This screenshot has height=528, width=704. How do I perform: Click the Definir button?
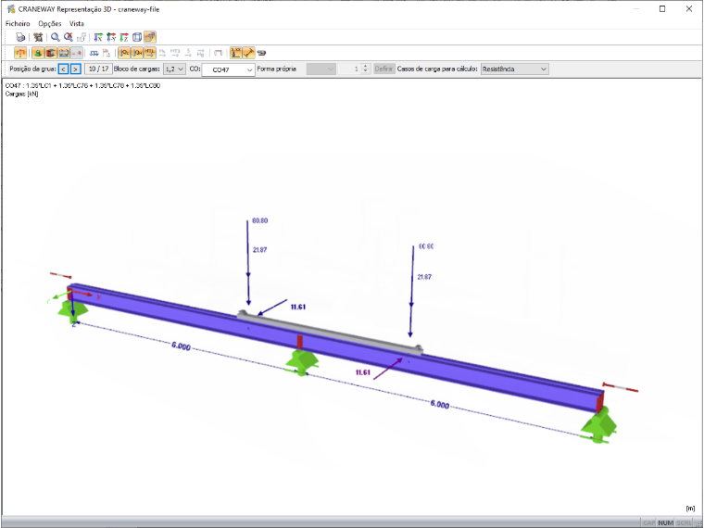(383, 69)
